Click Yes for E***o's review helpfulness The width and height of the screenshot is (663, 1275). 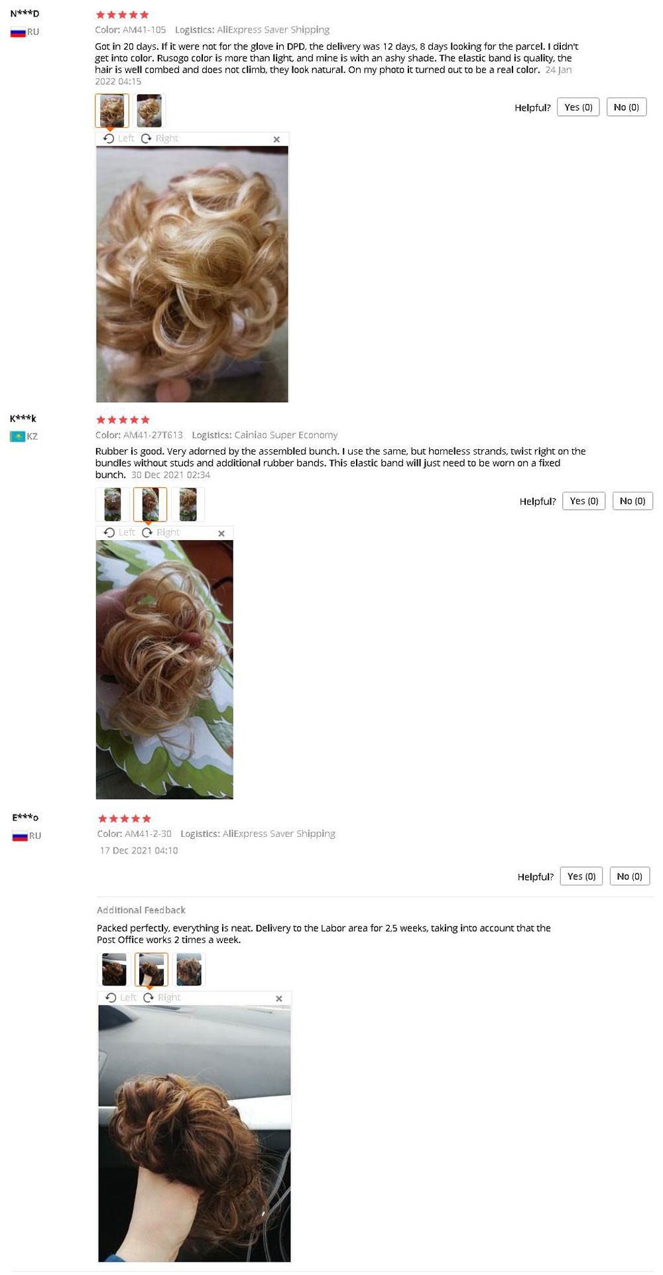[581, 876]
